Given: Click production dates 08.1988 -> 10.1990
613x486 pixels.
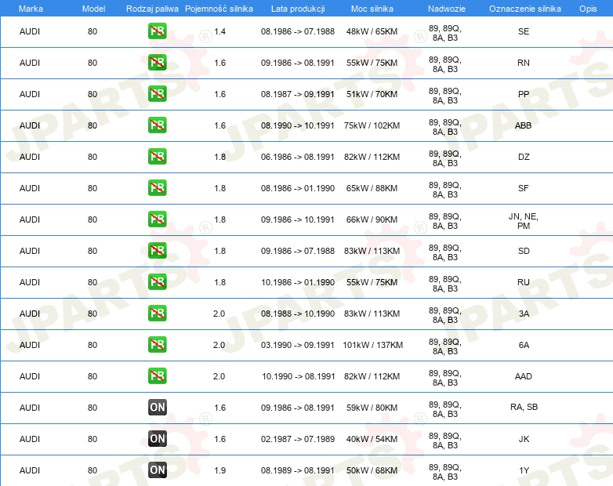Looking at the screenshot, I should [298, 314].
